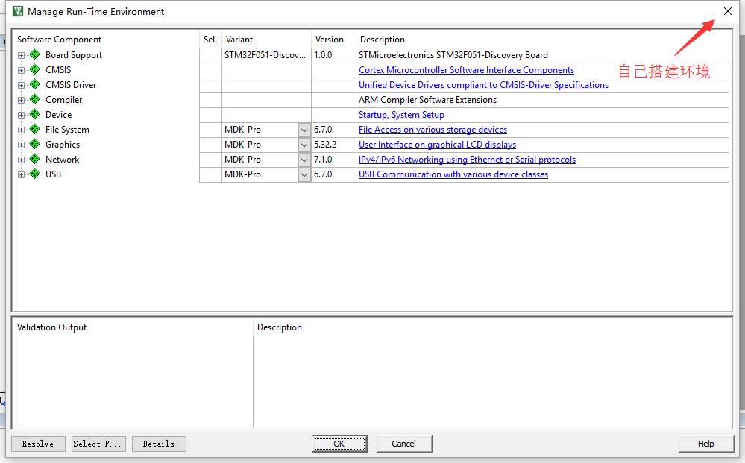Click the File System green diamond icon

point(35,129)
